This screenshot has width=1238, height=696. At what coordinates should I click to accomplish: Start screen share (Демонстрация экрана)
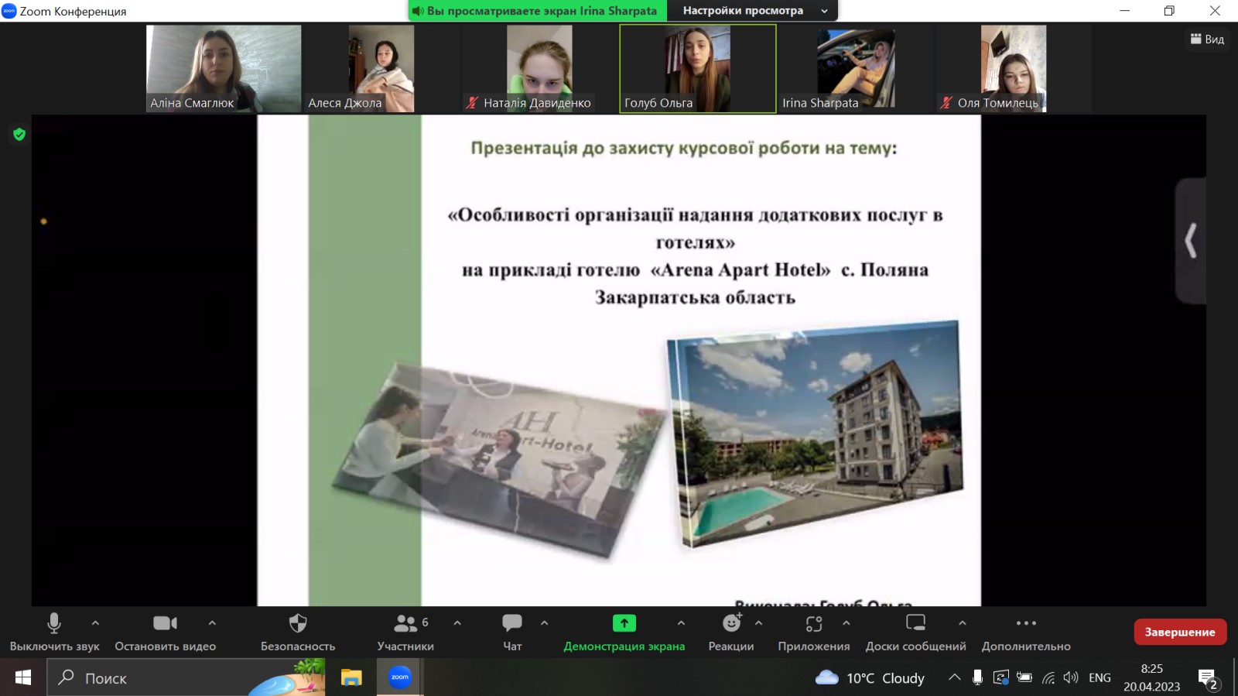click(624, 624)
